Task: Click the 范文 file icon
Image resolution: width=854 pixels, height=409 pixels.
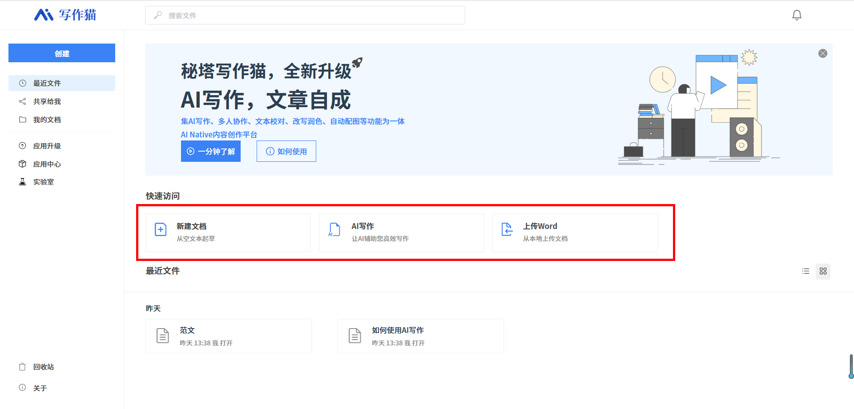Action: (x=163, y=336)
